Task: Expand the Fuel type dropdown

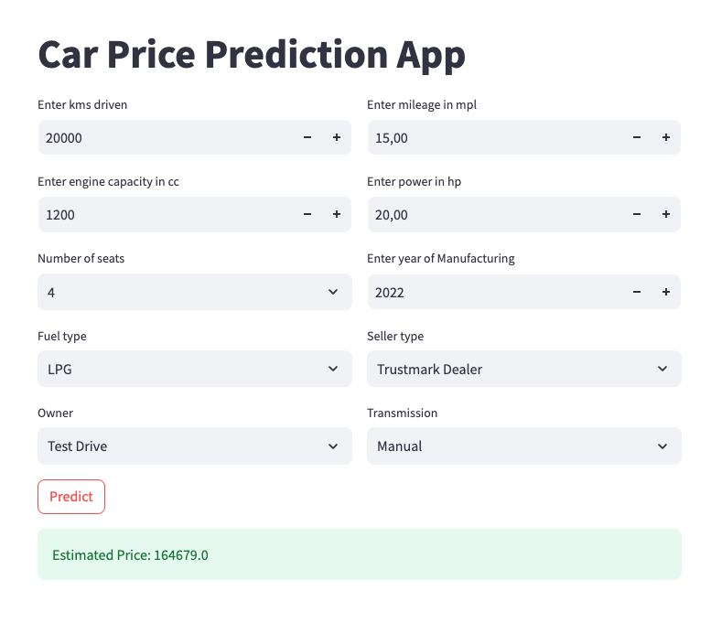Action: point(194,369)
